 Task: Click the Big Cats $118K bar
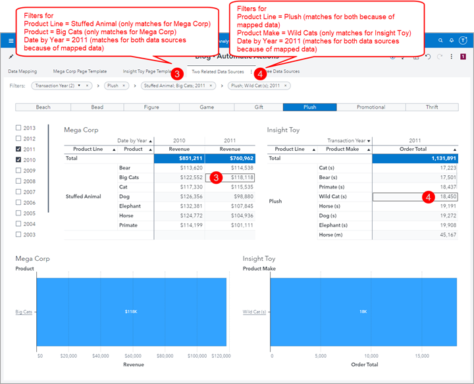(132, 312)
